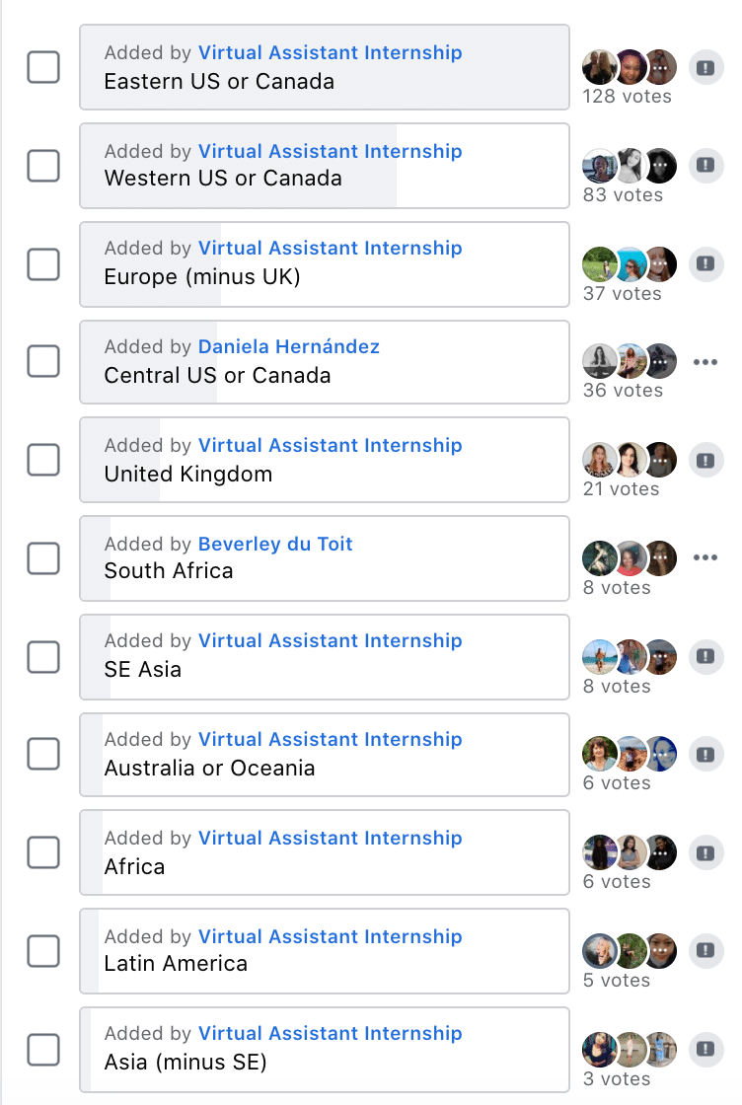Click Virtual Assistant Internship on the Europe option
The image size is (742, 1105).
point(330,248)
